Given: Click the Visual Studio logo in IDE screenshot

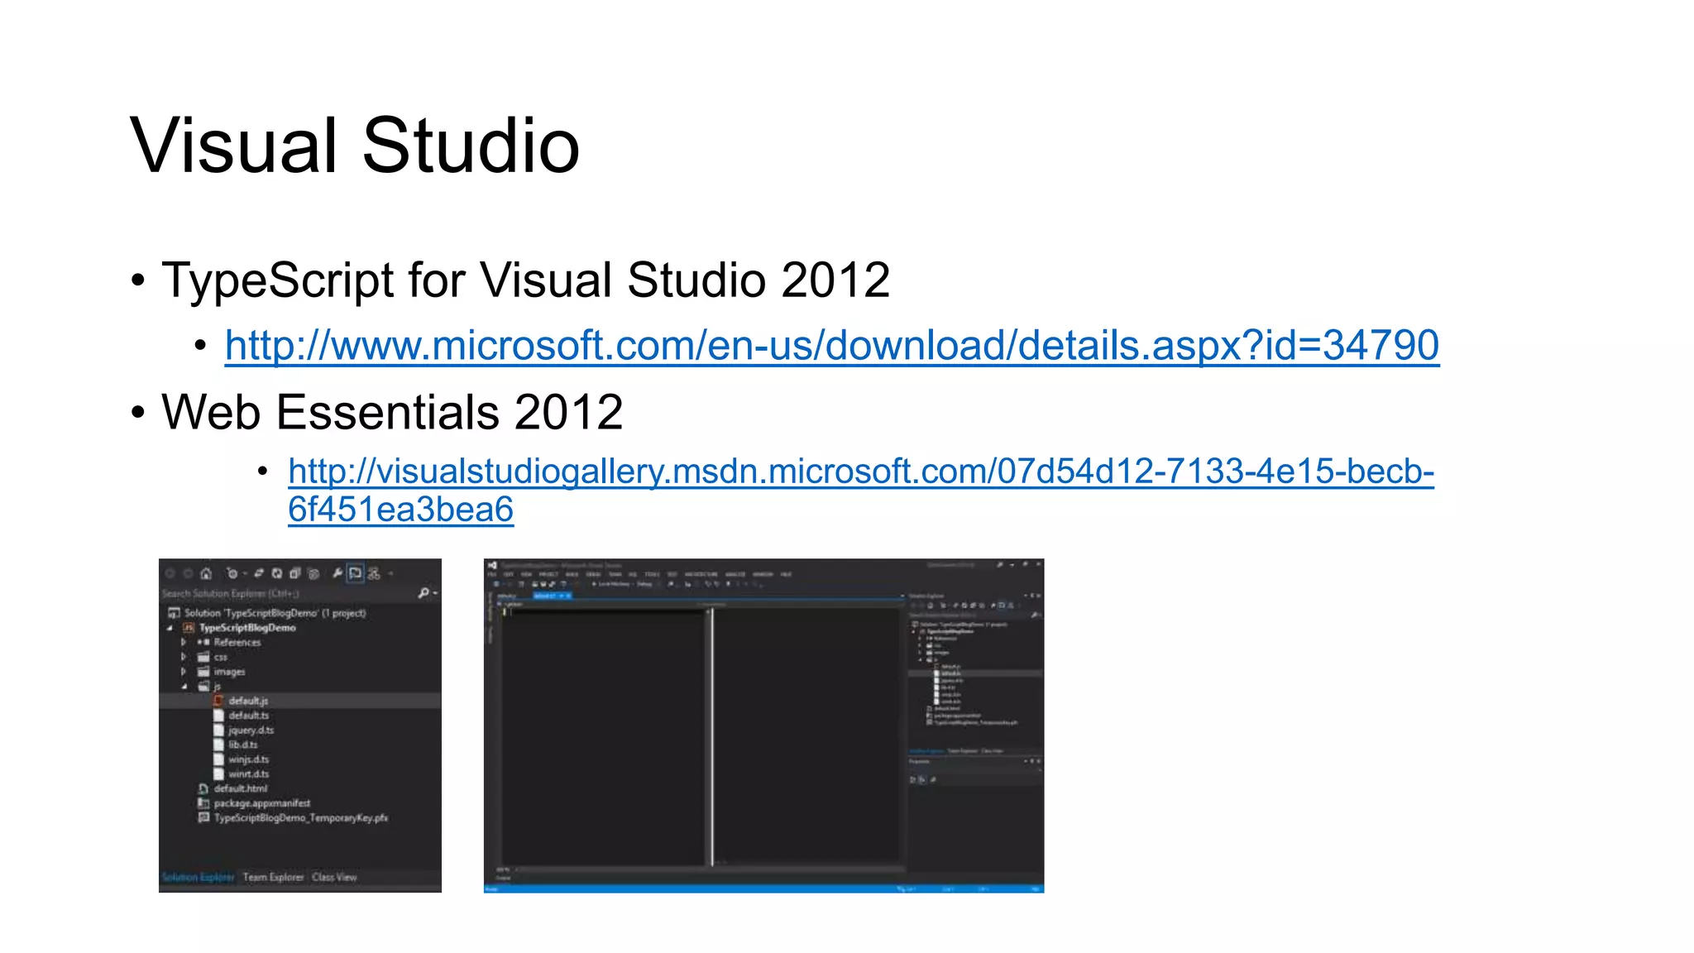Looking at the screenshot, I should [492, 565].
